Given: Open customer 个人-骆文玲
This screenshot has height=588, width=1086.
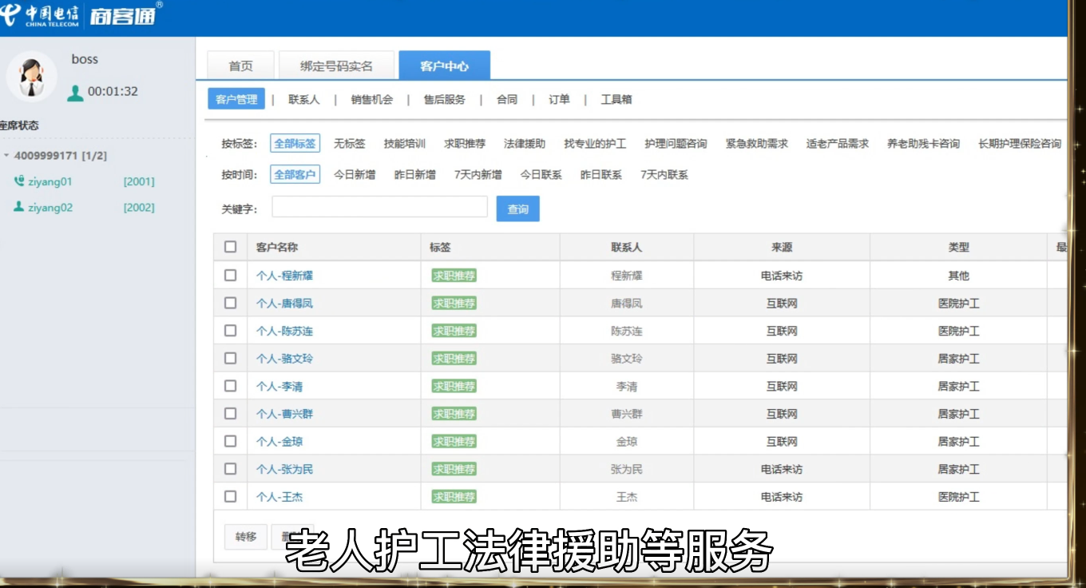Looking at the screenshot, I should click(284, 359).
